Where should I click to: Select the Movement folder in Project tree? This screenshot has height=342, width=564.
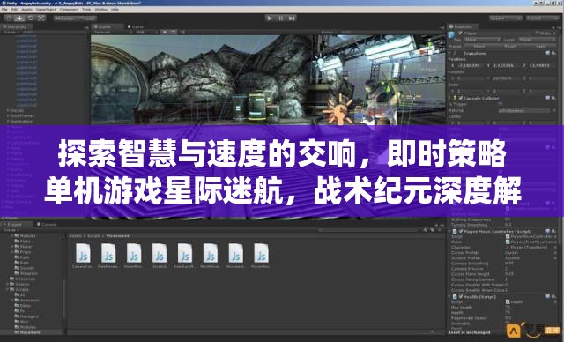pyautogui.click(x=27, y=332)
